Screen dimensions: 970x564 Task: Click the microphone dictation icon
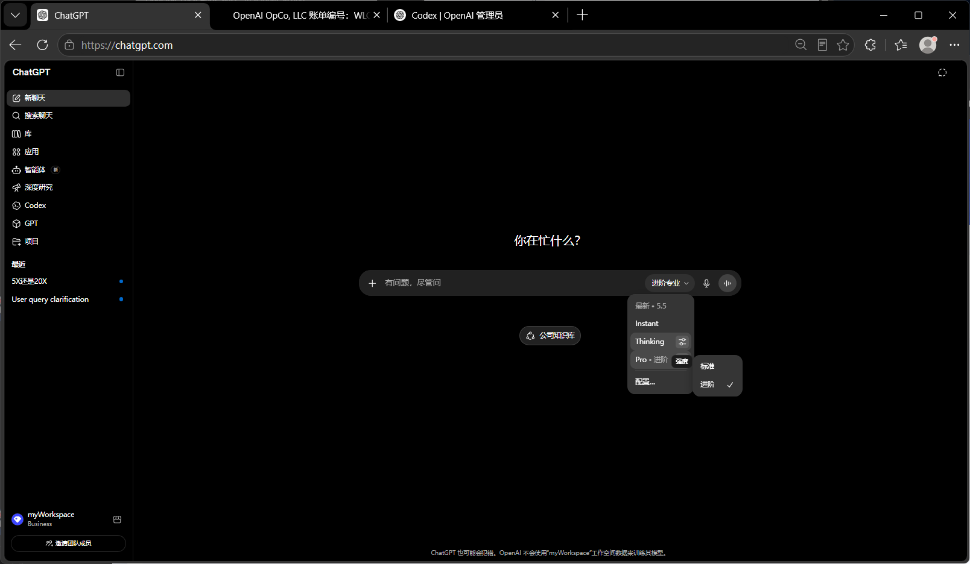coord(706,283)
